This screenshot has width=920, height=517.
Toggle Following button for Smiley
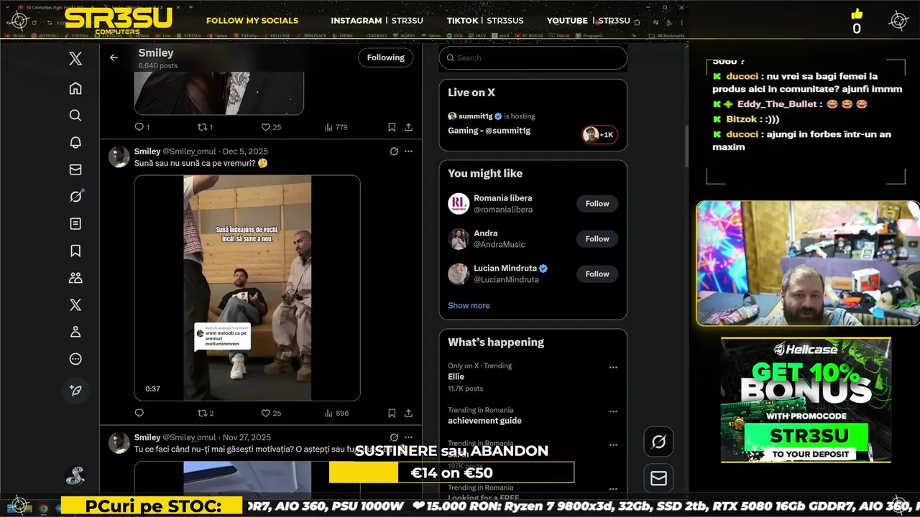click(x=386, y=57)
